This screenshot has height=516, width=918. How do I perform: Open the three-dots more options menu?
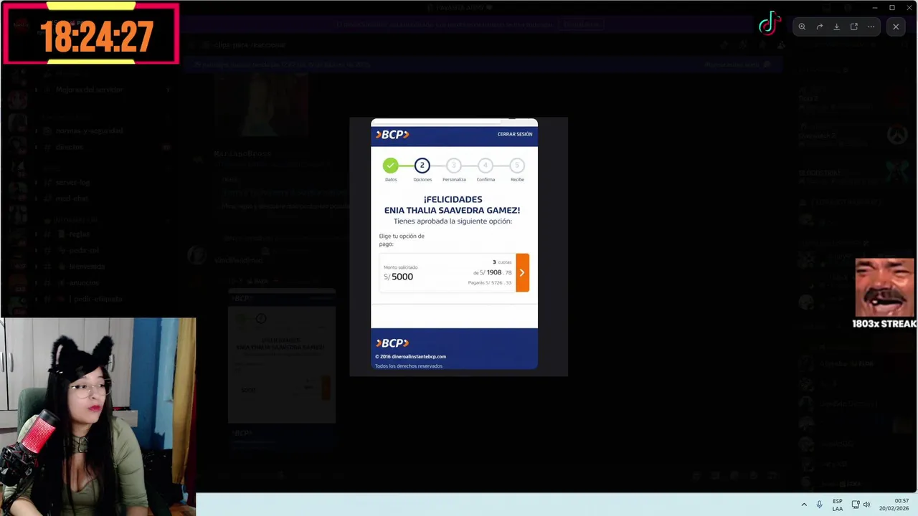pos(871,27)
